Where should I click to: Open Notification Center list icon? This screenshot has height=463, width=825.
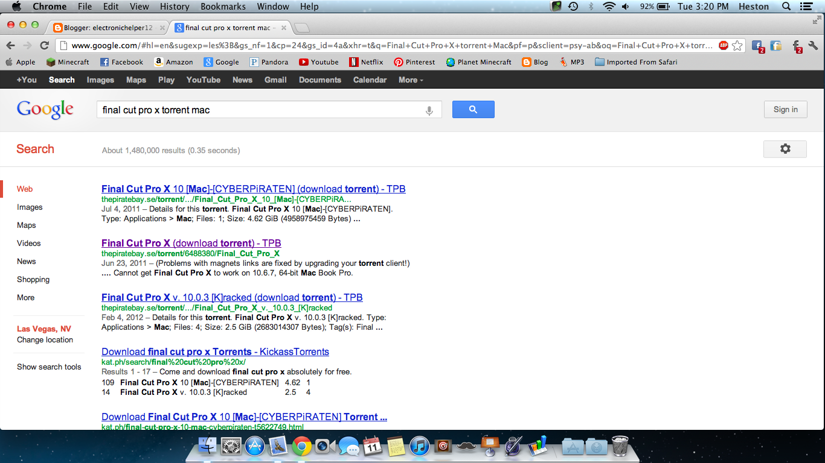point(806,7)
